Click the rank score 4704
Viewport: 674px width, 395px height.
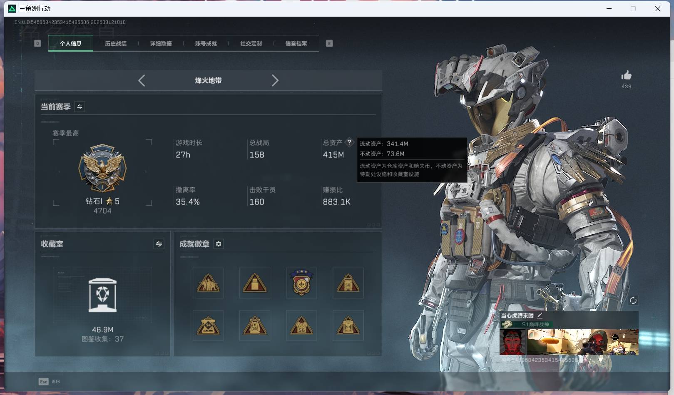click(x=102, y=211)
